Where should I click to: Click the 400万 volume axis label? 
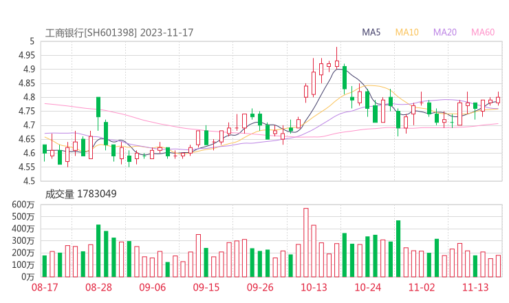(x=23, y=229)
